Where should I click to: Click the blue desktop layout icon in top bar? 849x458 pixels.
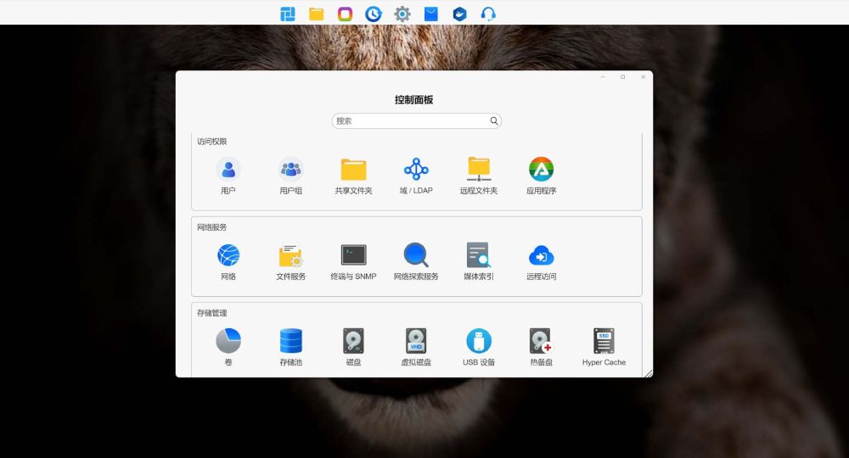pyautogui.click(x=288, y=14)
